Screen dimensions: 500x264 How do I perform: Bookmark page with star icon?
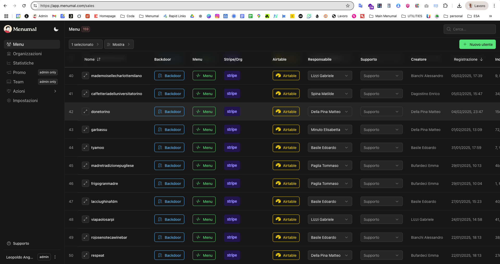click(347, 6)
